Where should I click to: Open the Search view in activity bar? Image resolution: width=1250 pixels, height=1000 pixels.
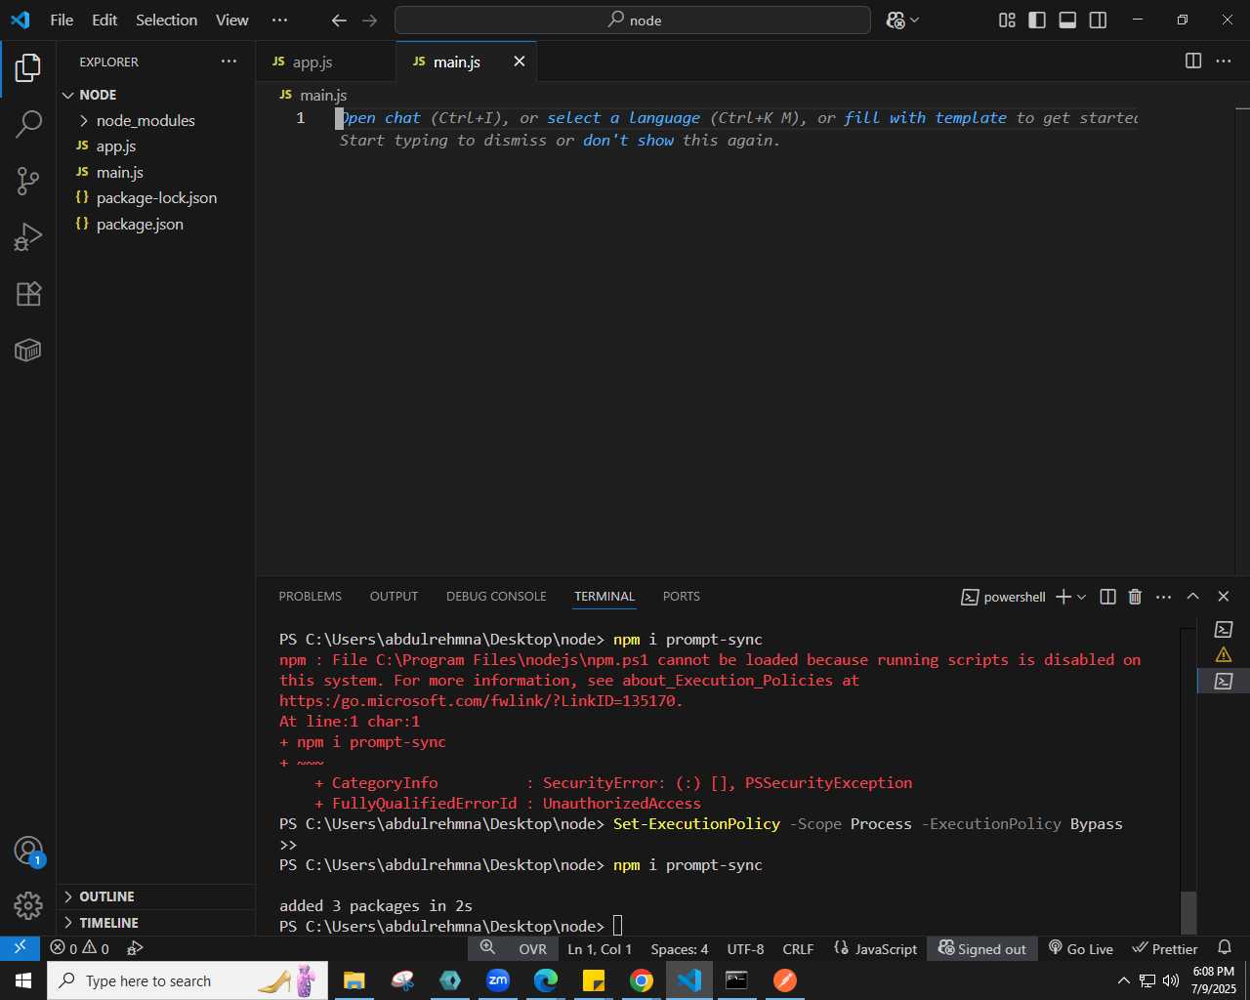point(28,124)
